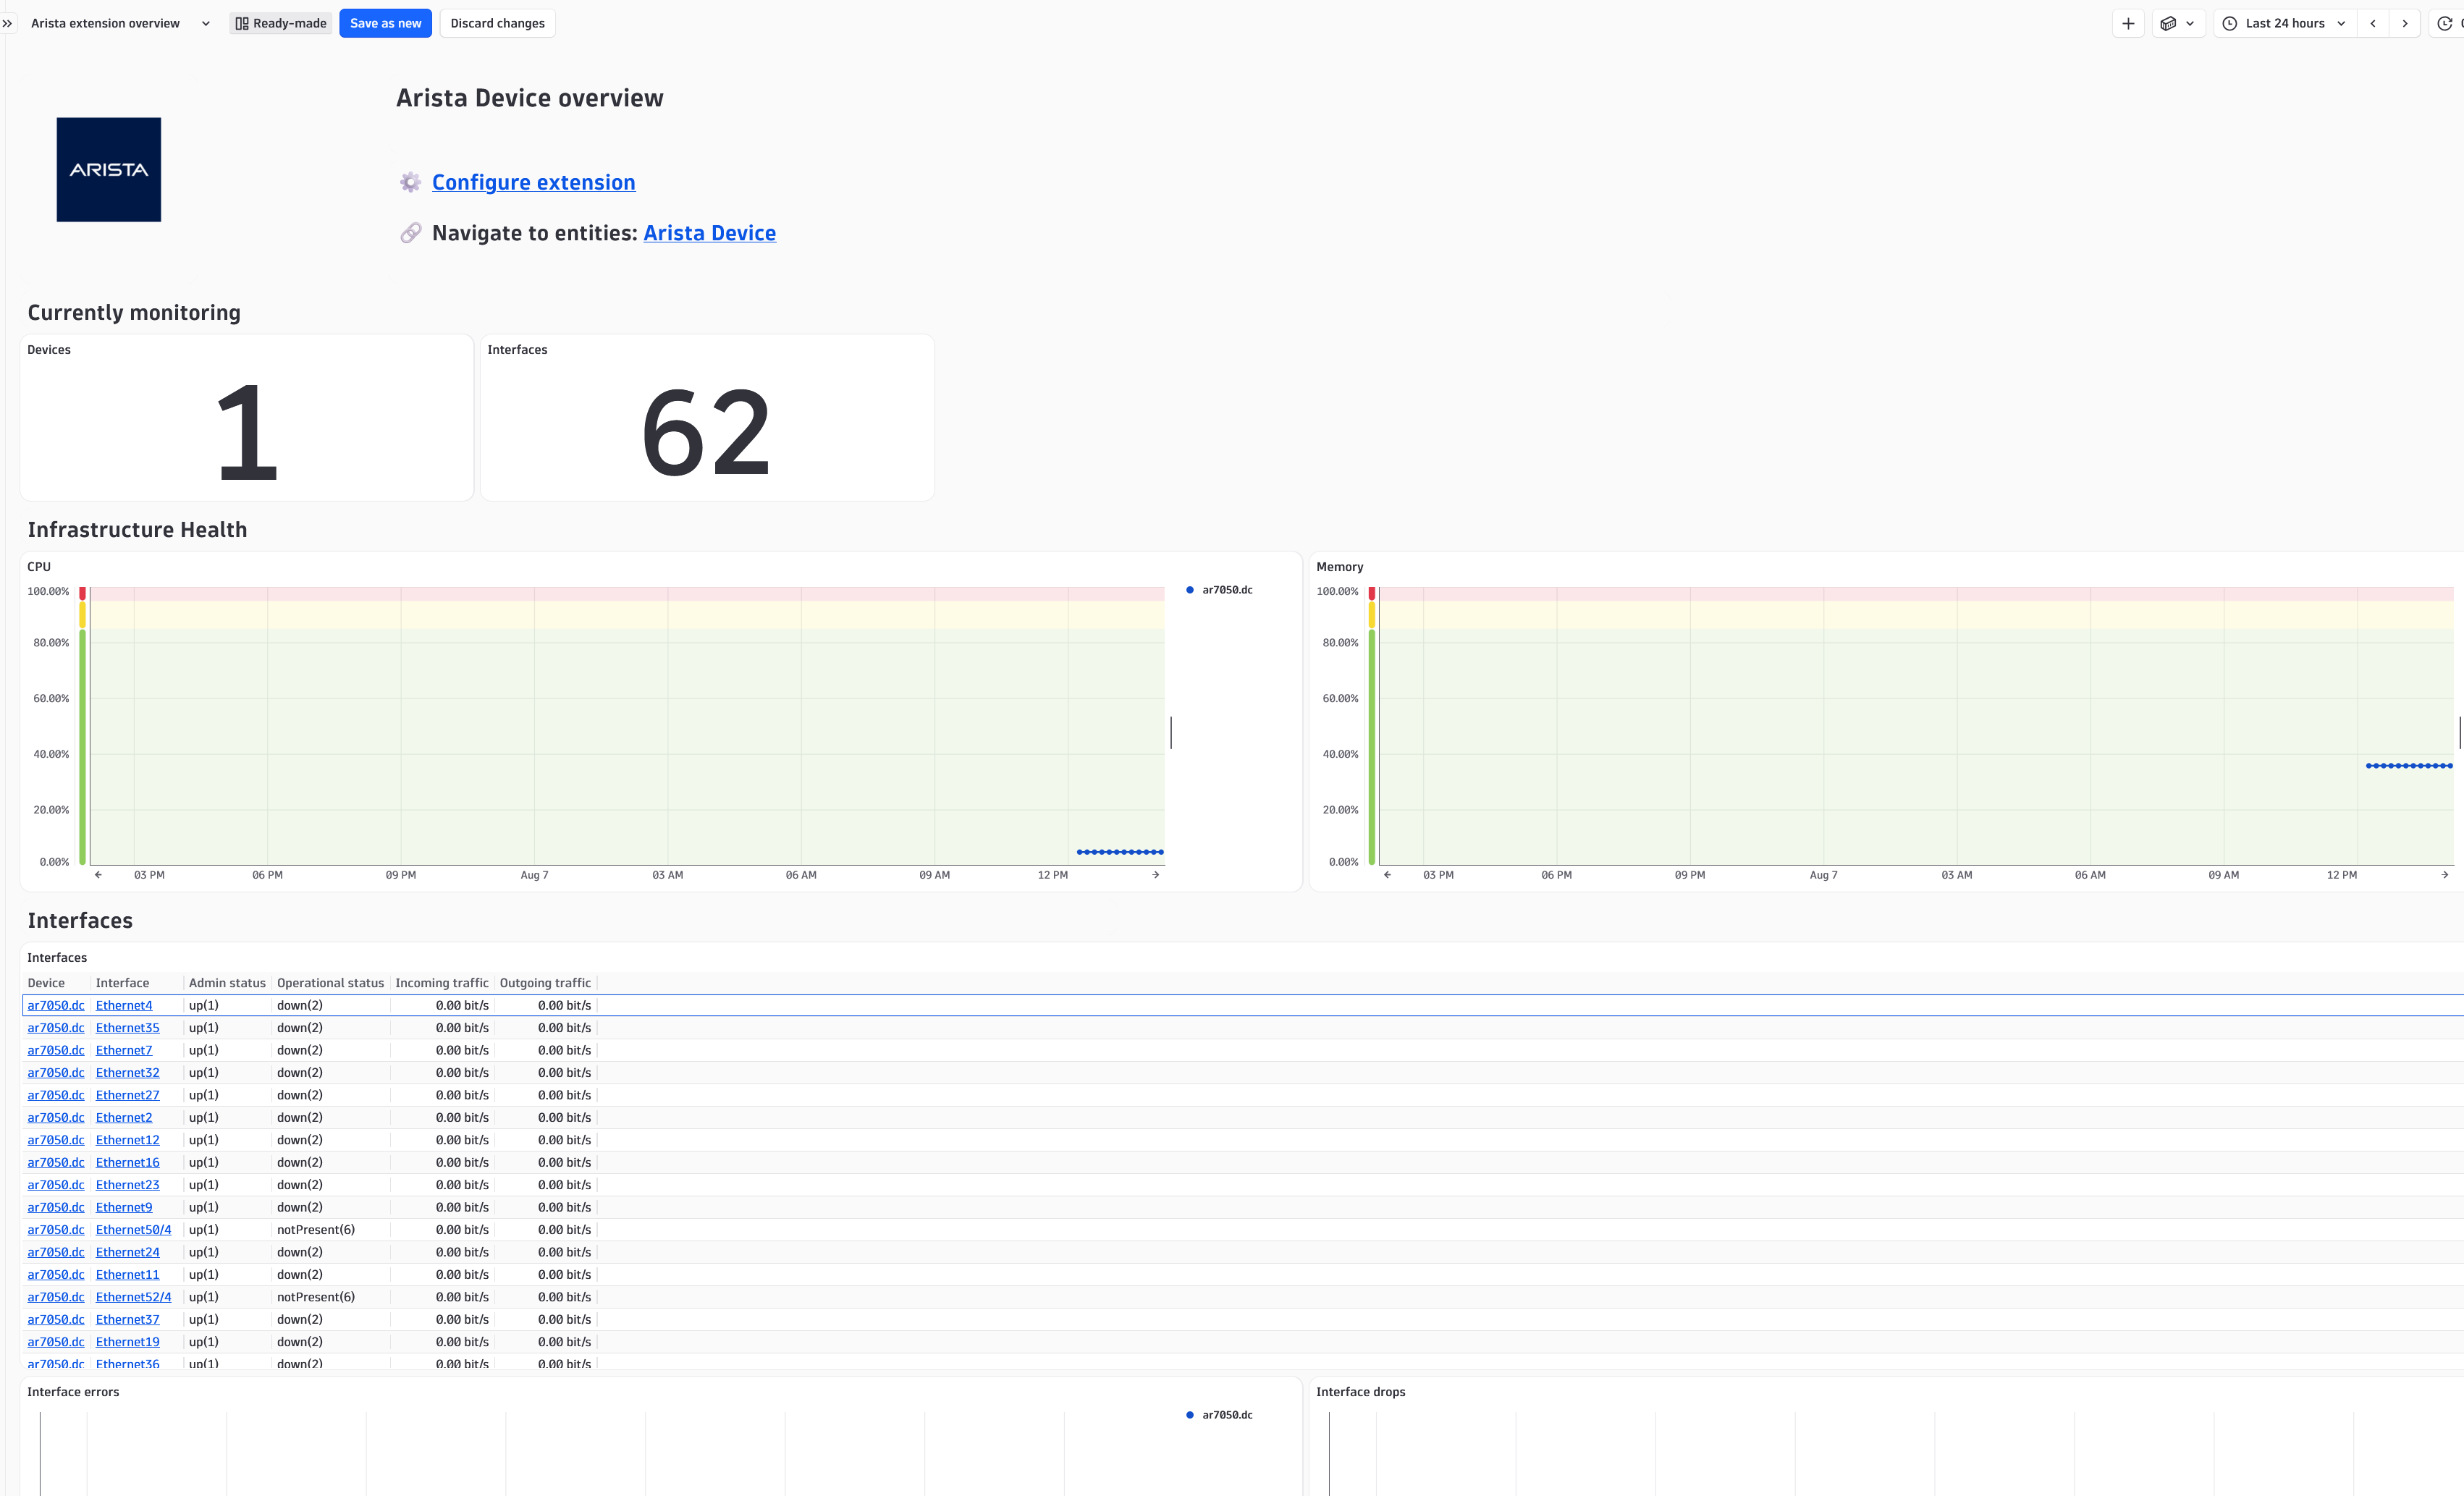Click down(2) status in Ethernet4 row

pyautogui.click(x=300, y=1005)
